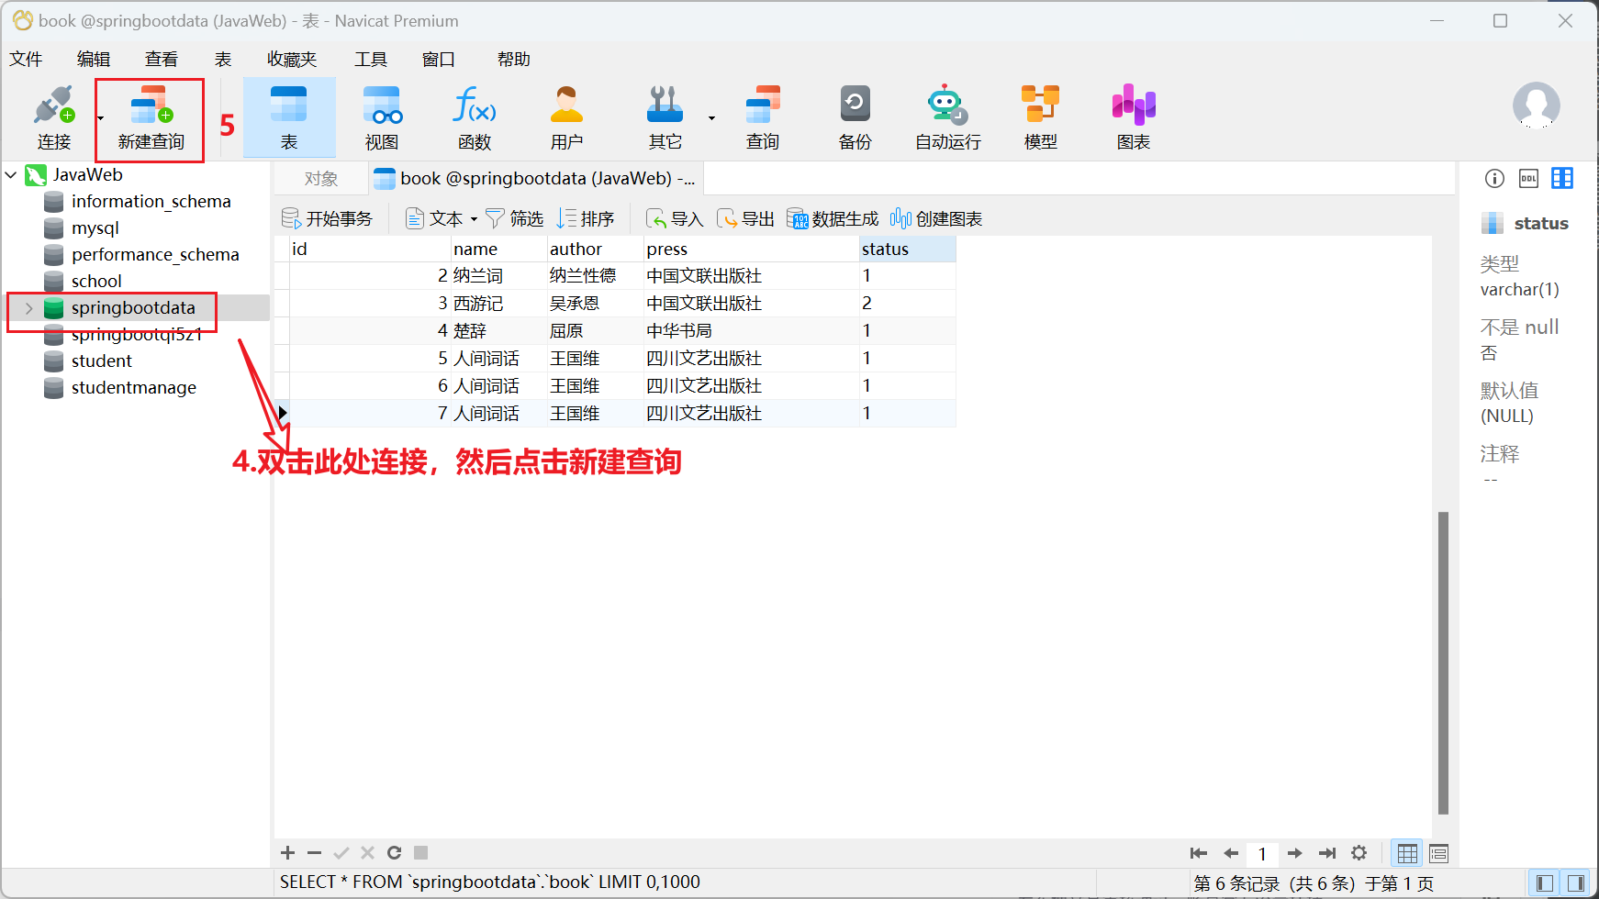Image resolution: width=1599 pixels, height=899 pixels.
Task: Show the DDL pane icon
Action: pyautogui.click(x=1528, y=178)
